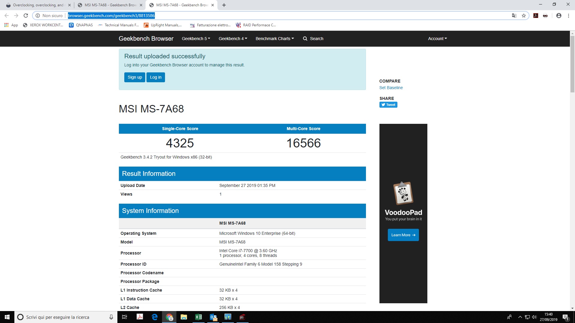
Task: Expand the Benchmark Charts dropdown
Action: point(275,39)
